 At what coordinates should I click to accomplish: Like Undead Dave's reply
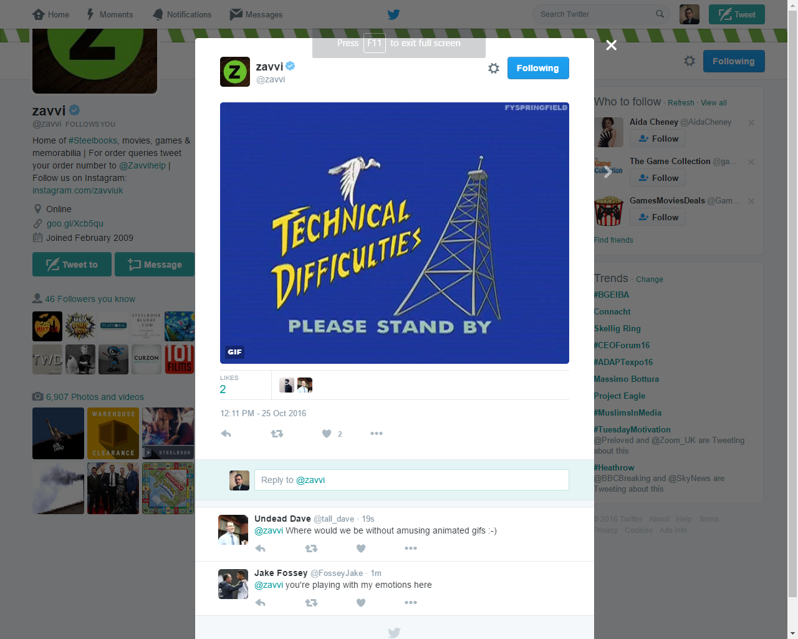[361, 549]
